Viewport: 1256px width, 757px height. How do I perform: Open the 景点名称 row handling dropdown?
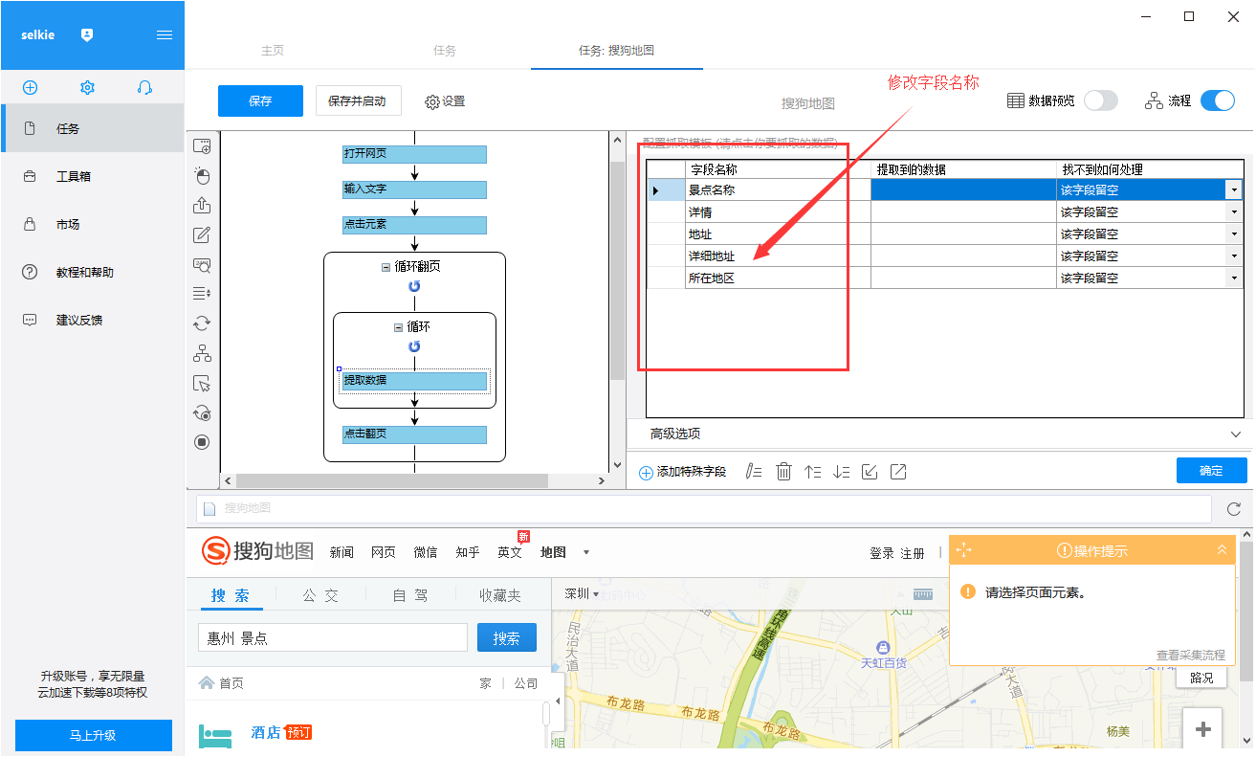point(1233,190)
